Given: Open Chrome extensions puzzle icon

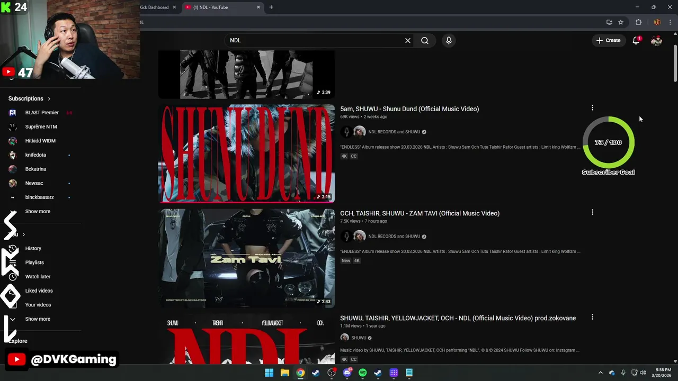Looking at the screenshot, I should pyautogui.click(x=638, y=22).
